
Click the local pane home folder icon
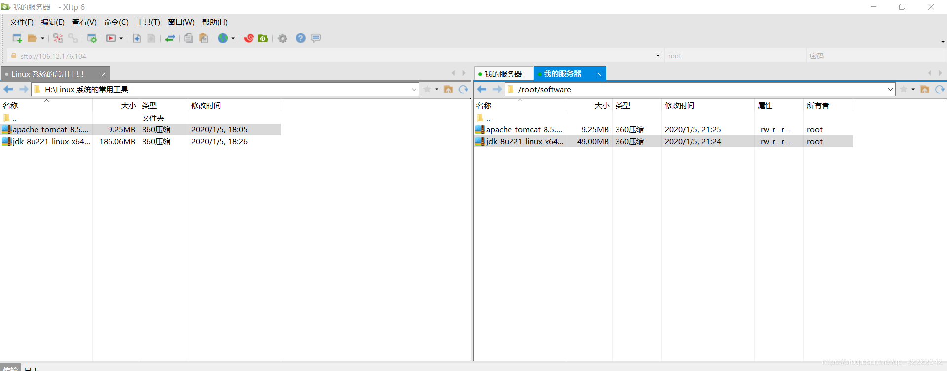tap(448, 89)
